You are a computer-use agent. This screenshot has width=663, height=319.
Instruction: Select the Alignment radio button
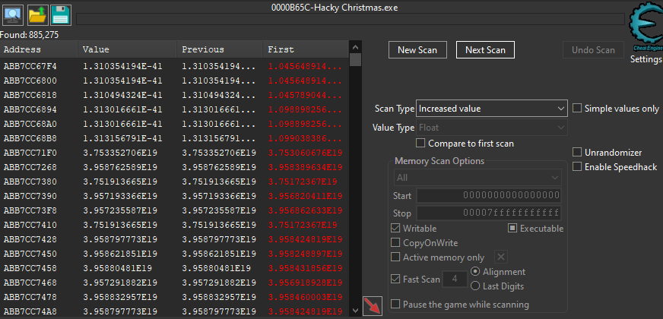498,272
